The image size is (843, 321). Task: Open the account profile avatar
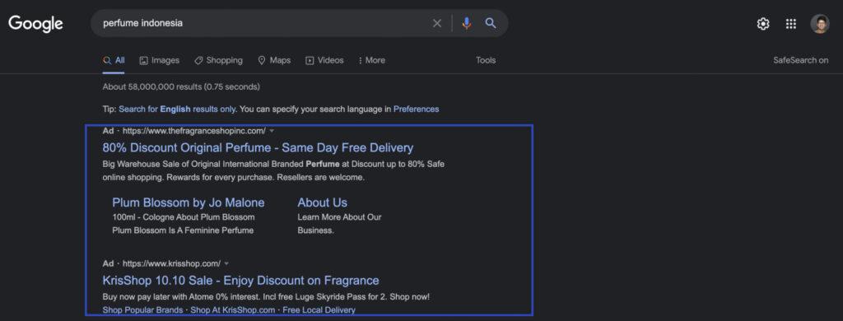point(820,24)
